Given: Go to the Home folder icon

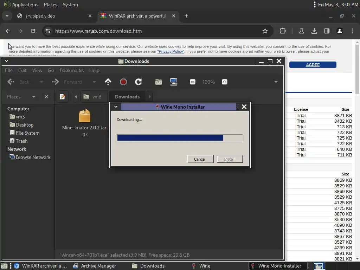Looking at the screenshot, I should click(x=159, y=82).
